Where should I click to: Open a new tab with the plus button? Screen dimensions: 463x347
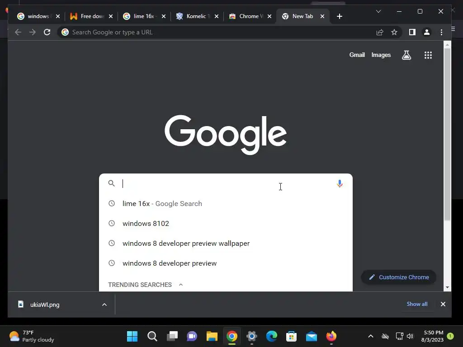pos(340,16)
